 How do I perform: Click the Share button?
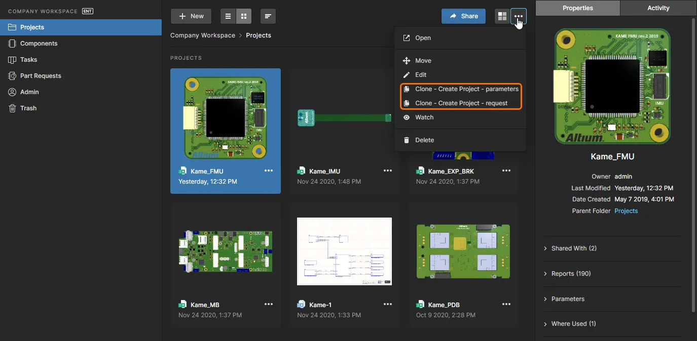click(463, 16)
